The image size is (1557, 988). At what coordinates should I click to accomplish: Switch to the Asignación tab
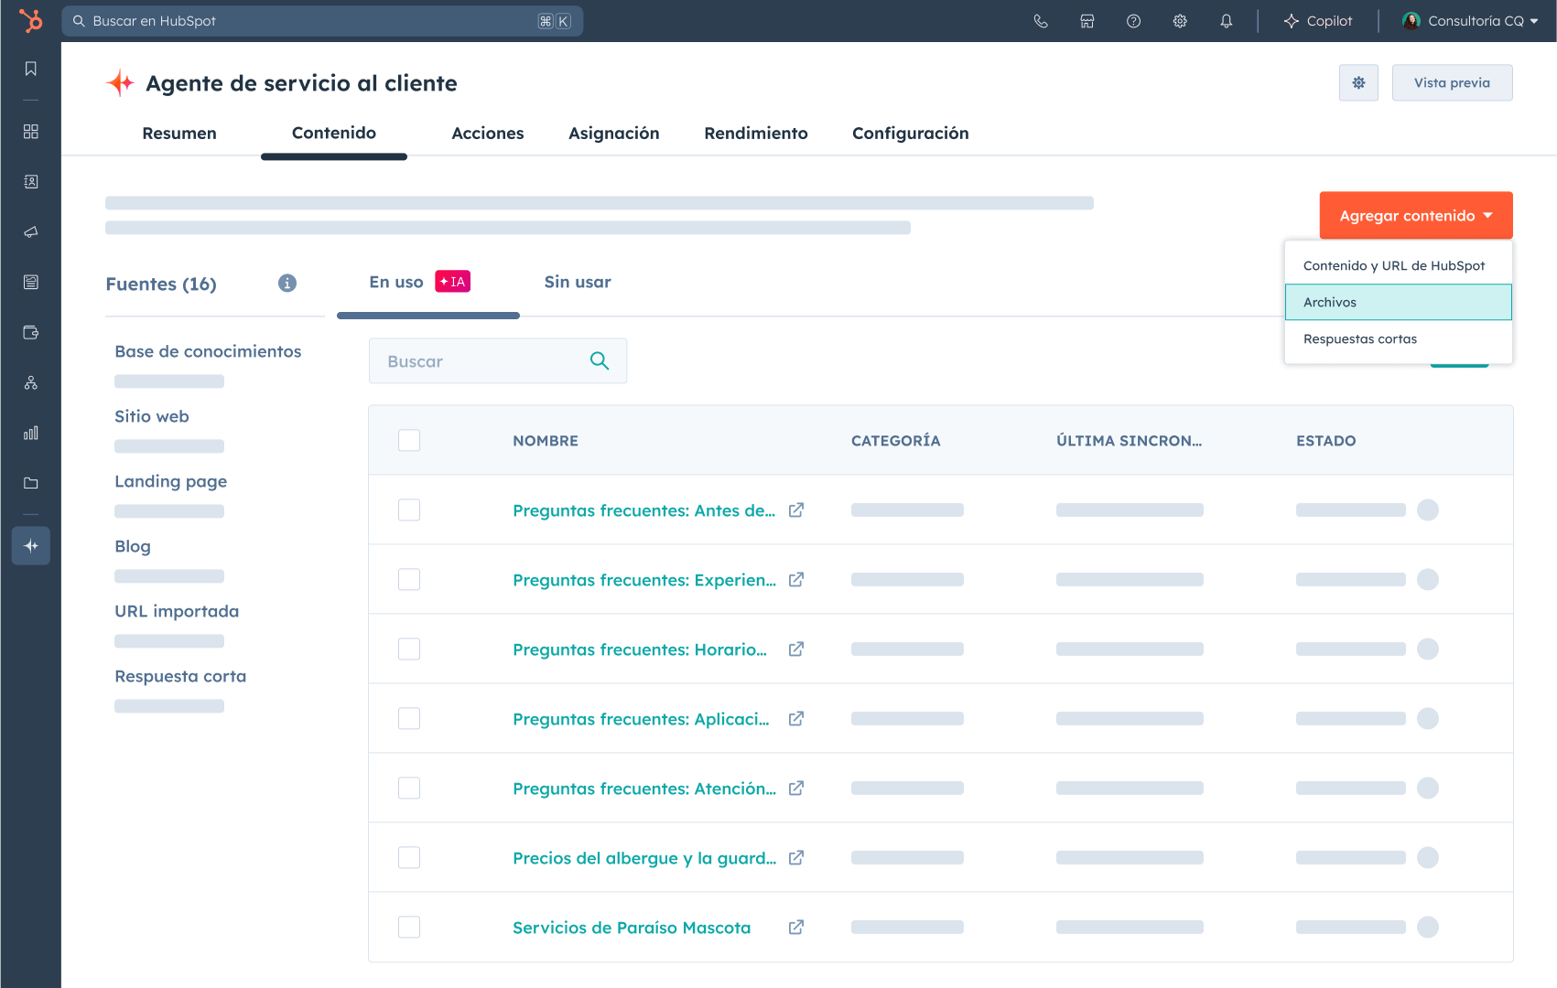pyautogui.click(x=614, y=134)
